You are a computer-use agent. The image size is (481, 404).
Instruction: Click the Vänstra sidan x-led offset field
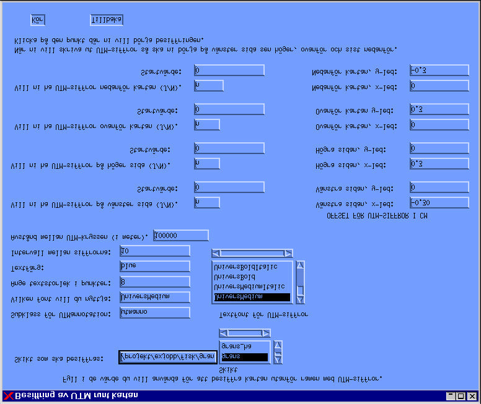[x=439, y=202]
